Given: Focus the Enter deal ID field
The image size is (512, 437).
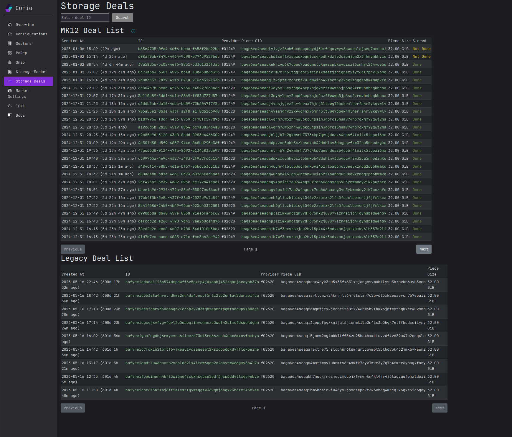Looking at the screenshot, I should point(85,18).
